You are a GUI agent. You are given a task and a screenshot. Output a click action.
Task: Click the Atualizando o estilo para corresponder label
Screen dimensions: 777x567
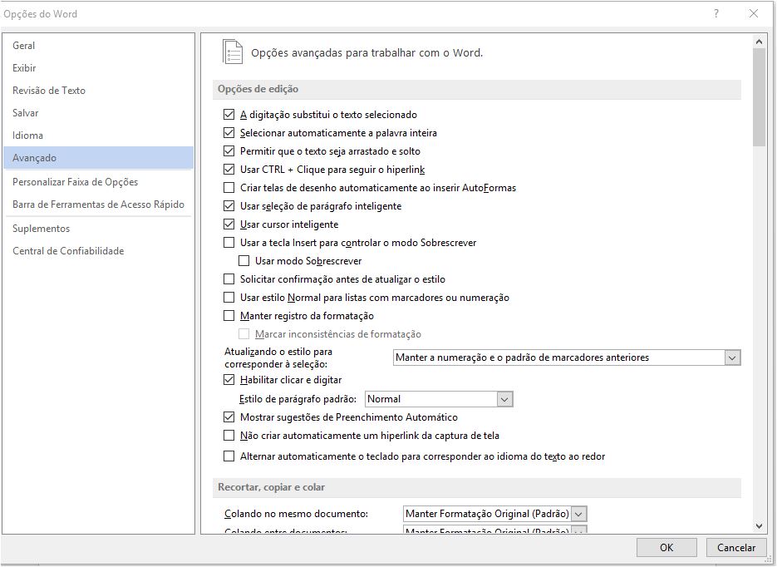278,357
